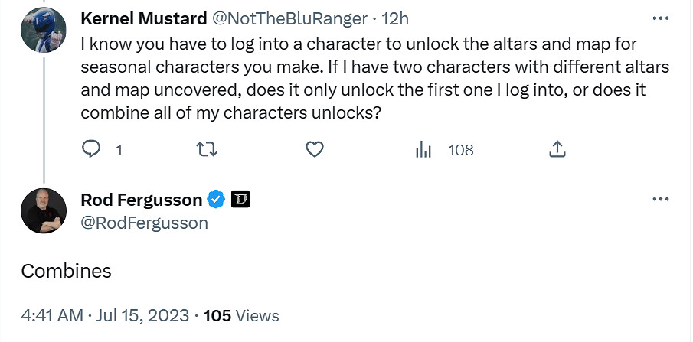693x342 pixels.
Task: Click the reply icon on Kernel Mustard's tweet
Action: [91, 150]
